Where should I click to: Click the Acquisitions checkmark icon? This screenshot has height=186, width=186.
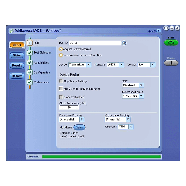(30, 63)
